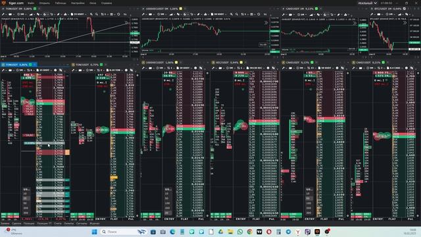This screenshot has width=421, height=237.
Task: Open settings wrench in the TONUSDT 5M chart toolbar
Action: tap(3, 14)
